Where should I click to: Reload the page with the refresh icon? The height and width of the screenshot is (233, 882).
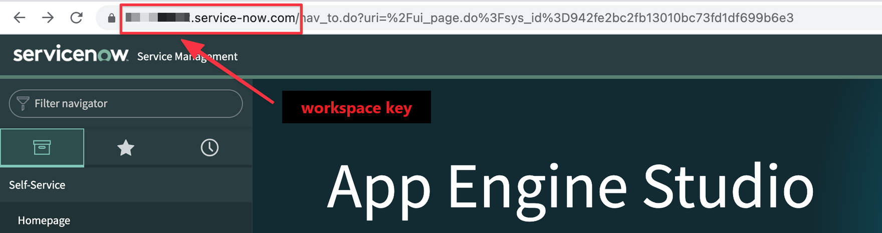coord(76,18)
